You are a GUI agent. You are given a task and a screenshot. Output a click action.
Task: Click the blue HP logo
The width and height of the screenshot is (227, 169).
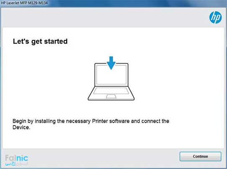click(215, 18)
